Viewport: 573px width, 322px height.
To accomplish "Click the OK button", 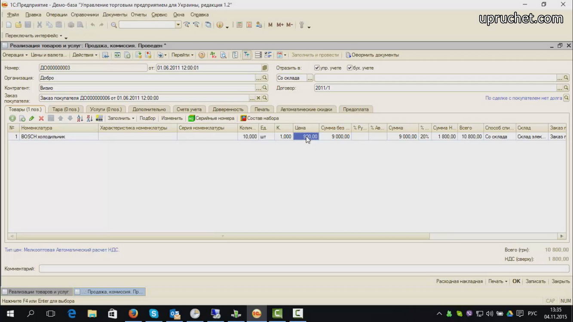I will point(516,281).
